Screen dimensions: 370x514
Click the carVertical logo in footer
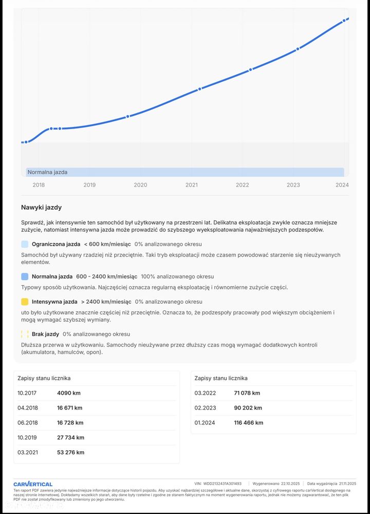pyautogui.click(x=33, y=484)
